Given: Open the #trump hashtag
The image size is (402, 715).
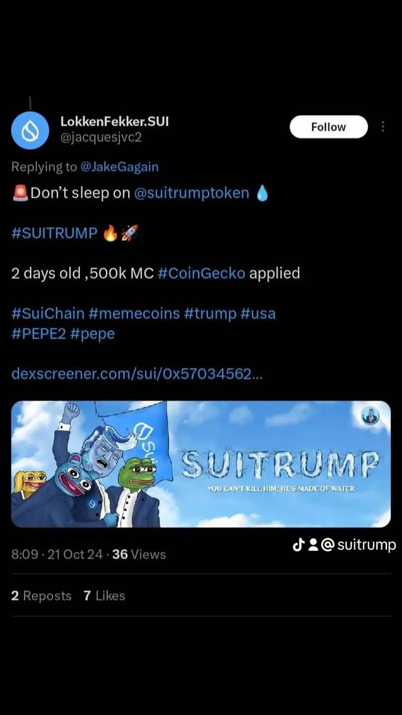Looking at the screenshot, I should point(210,314).
